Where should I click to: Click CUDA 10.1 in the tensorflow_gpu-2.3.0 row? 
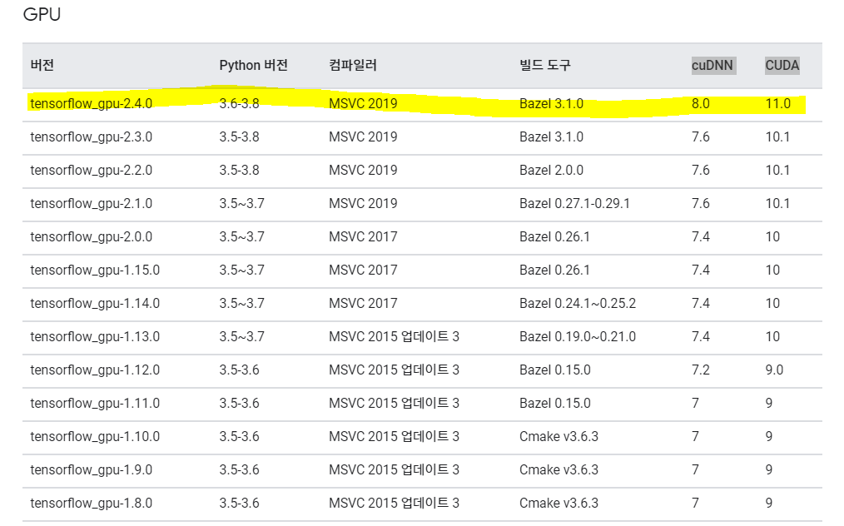click(x=777, y=136)
